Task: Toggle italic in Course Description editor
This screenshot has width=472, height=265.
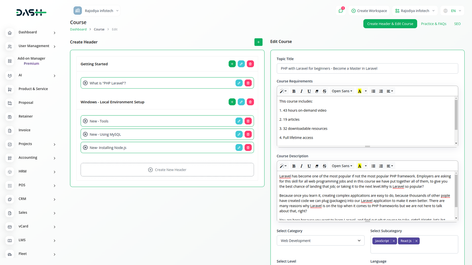Action: click(x=301, y=166)
